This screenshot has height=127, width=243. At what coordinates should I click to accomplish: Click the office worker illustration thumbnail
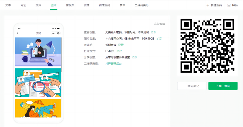click(x=38, y=52)
